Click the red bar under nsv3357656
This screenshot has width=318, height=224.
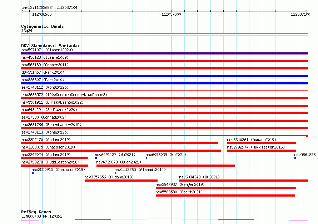(x=121, y=181)
